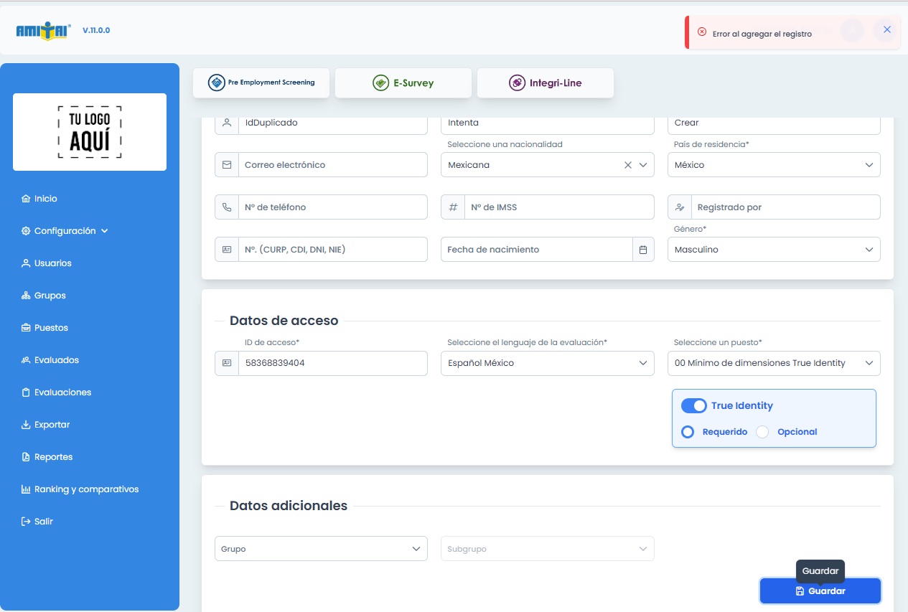The image size is (908, 612).
Task: Click the calendar icon in Fecha de nacimiento
Action: click(x=643, y=250)
